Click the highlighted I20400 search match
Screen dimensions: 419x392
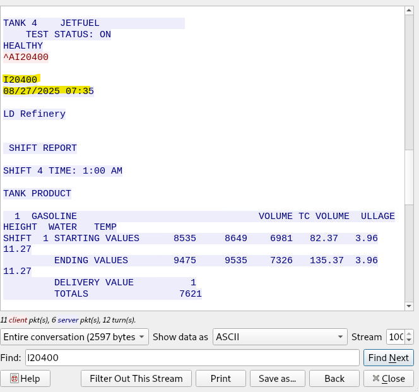(x=21, y=80)
